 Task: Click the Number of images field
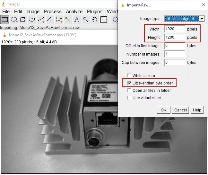(175, 54)
